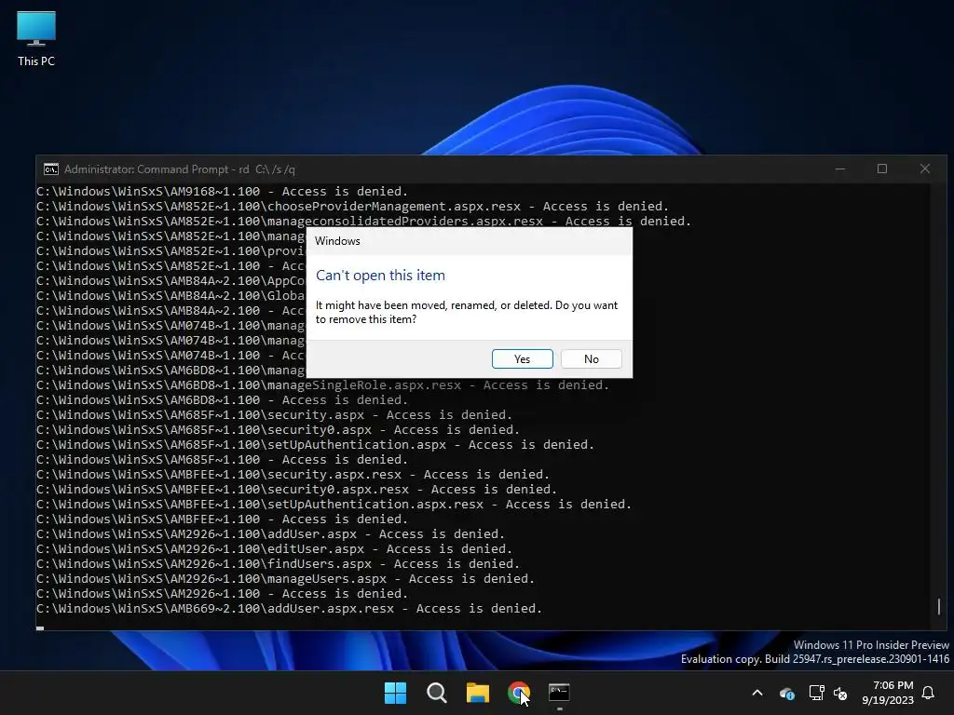This screenshot has width=954, height=715.
Task: Open clock and date 7:06 PM
Action: tap(888, 693)
